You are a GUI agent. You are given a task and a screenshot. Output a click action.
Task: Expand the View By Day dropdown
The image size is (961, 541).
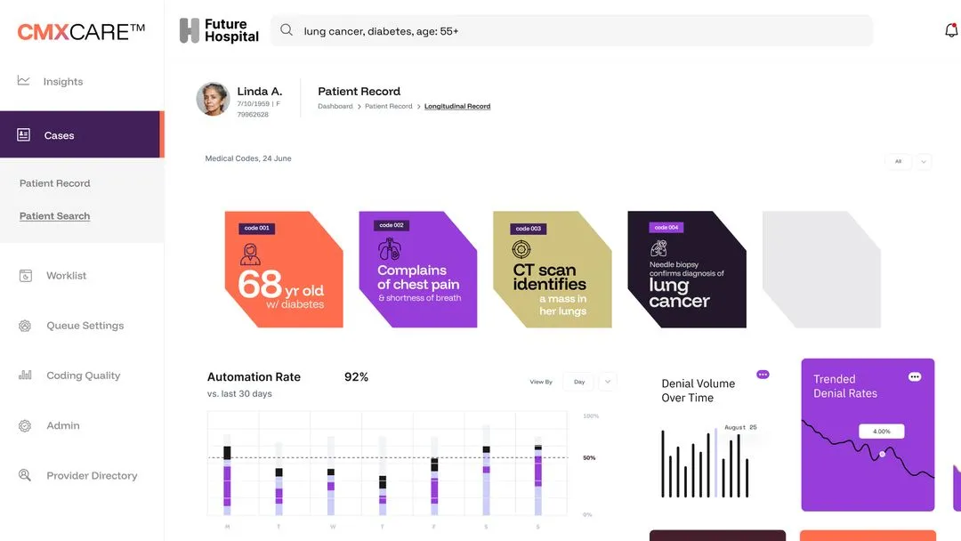[x=608, y=382]
